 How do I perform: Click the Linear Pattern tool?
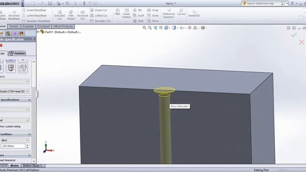pos(126,13)
